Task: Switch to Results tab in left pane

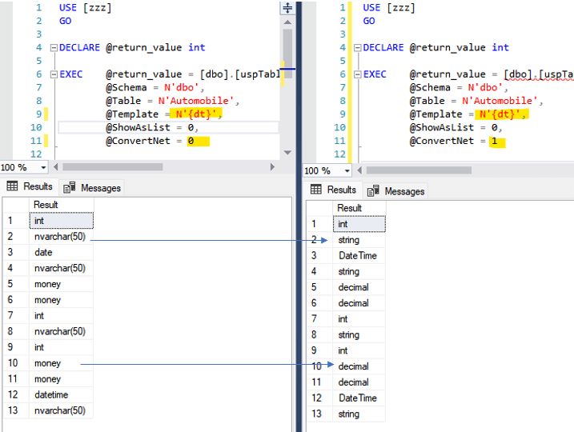Action: pos(30,186)
